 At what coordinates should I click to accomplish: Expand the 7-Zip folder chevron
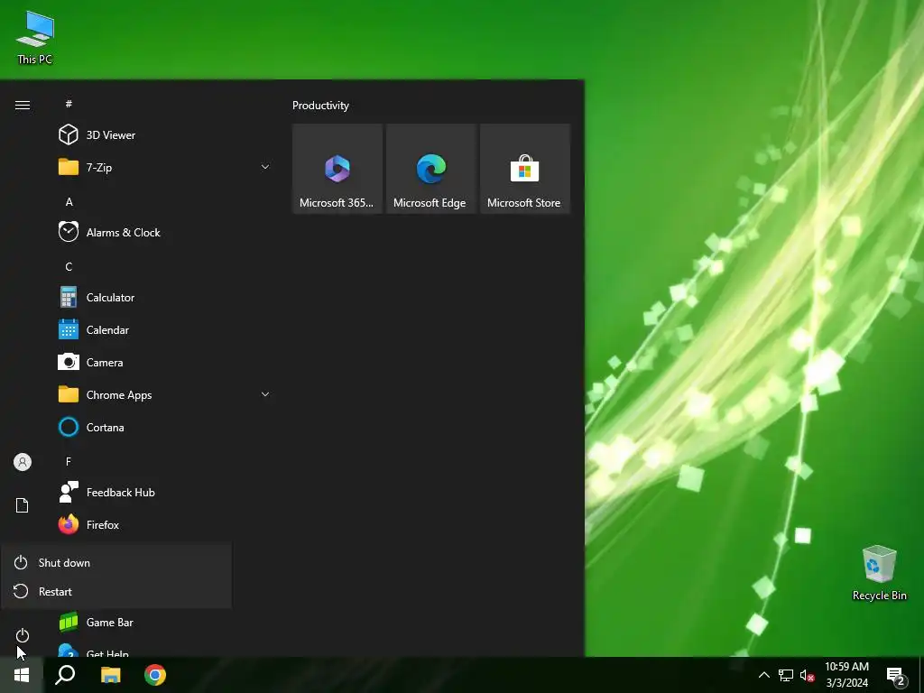(265, 167)
